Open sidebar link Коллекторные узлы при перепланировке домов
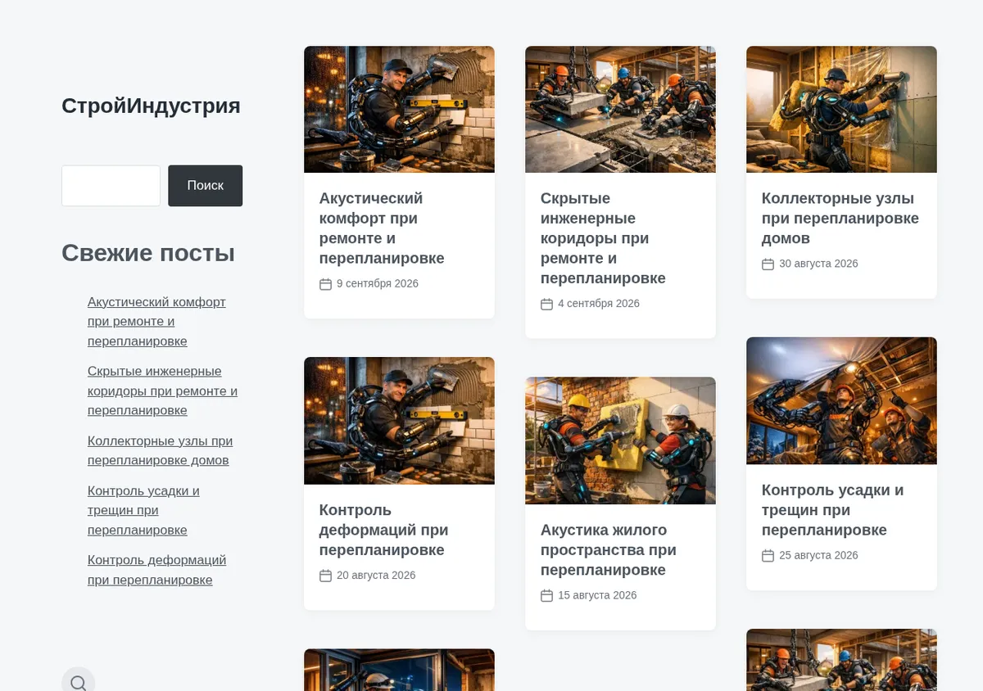983x691 pixels. [160, 450]
